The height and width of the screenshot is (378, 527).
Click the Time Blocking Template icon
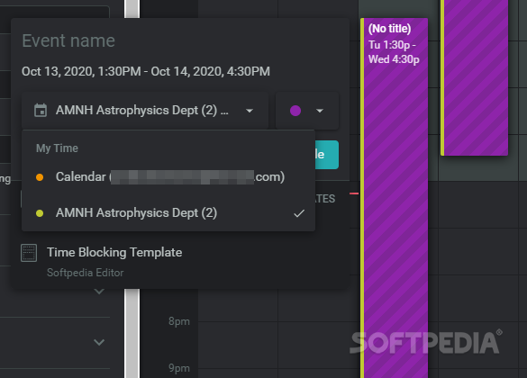(x=29, y=253)
